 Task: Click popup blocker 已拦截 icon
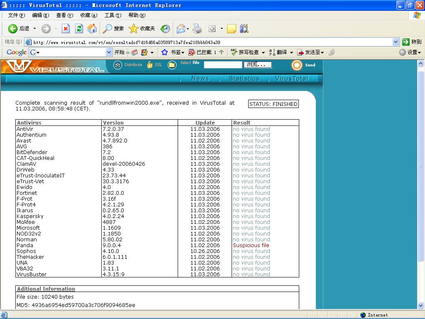192,52
